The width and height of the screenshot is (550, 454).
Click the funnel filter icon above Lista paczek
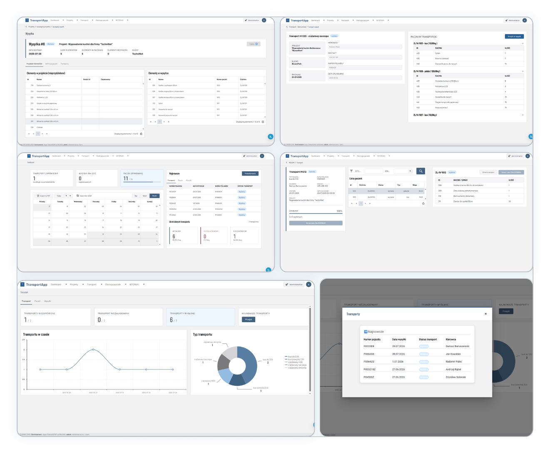(x=351, y=171)
